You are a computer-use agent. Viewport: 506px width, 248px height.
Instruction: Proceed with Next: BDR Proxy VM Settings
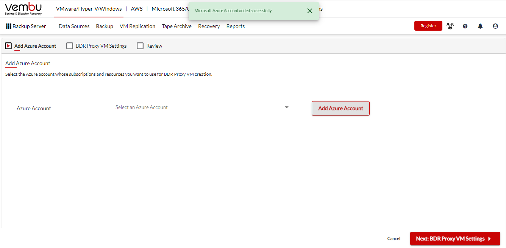click(x=455, y=239)
